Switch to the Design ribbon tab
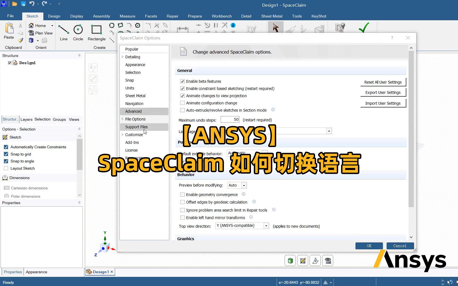Image resolution: width=458 pixels, height=286 pixels. click(54, 16)
